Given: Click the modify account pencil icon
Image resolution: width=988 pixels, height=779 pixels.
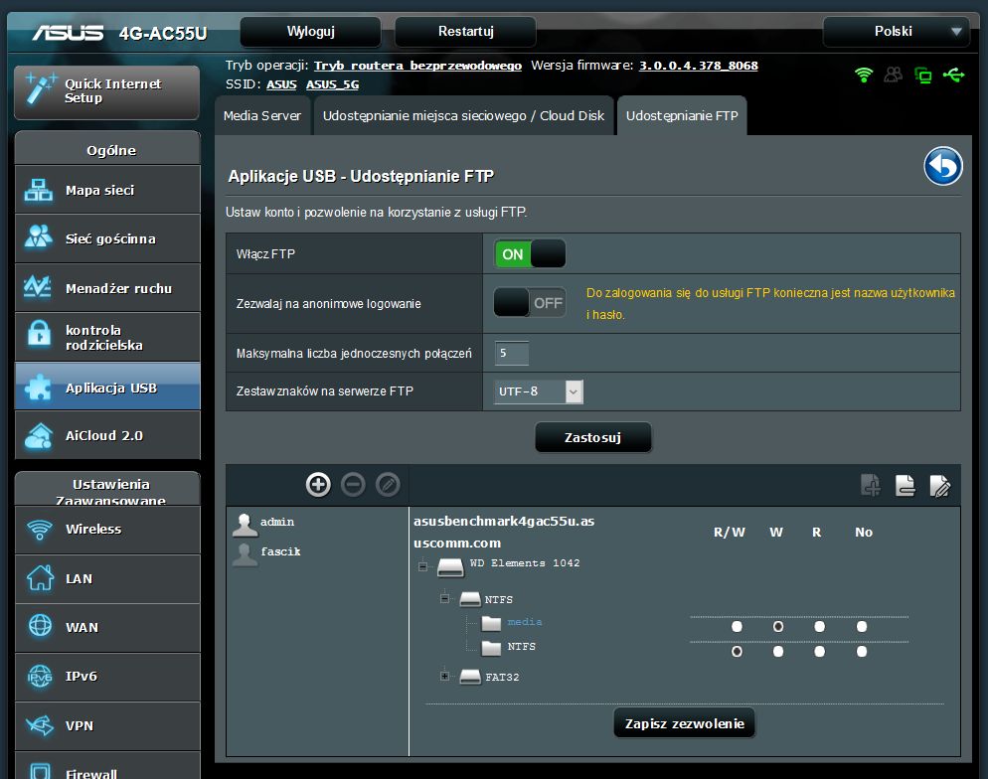Looking at the screenshot, I should click(388, 484).
